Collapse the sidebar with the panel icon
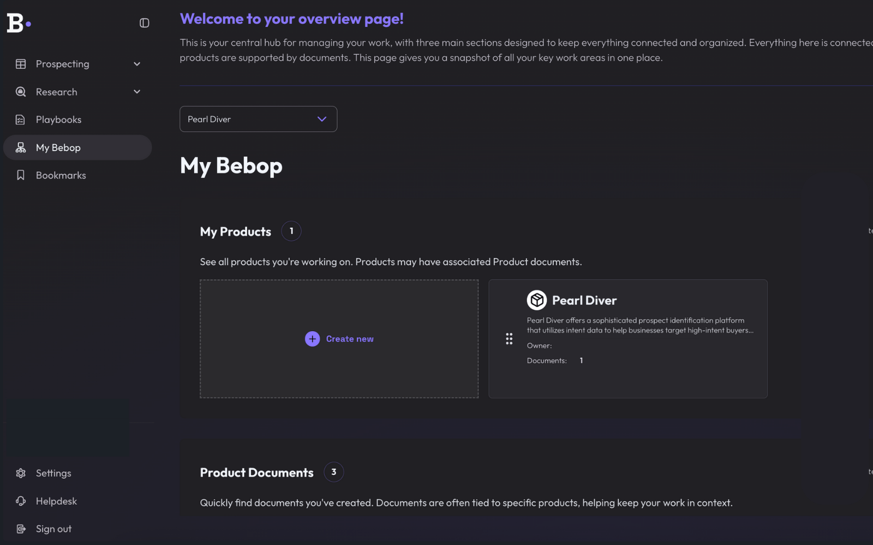Screen dimensions: 873x545 tap(143, 23)
